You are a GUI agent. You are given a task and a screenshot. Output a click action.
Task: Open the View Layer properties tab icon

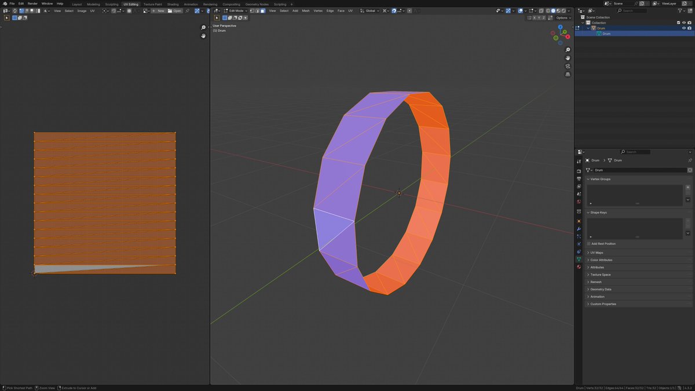[579, 187]
